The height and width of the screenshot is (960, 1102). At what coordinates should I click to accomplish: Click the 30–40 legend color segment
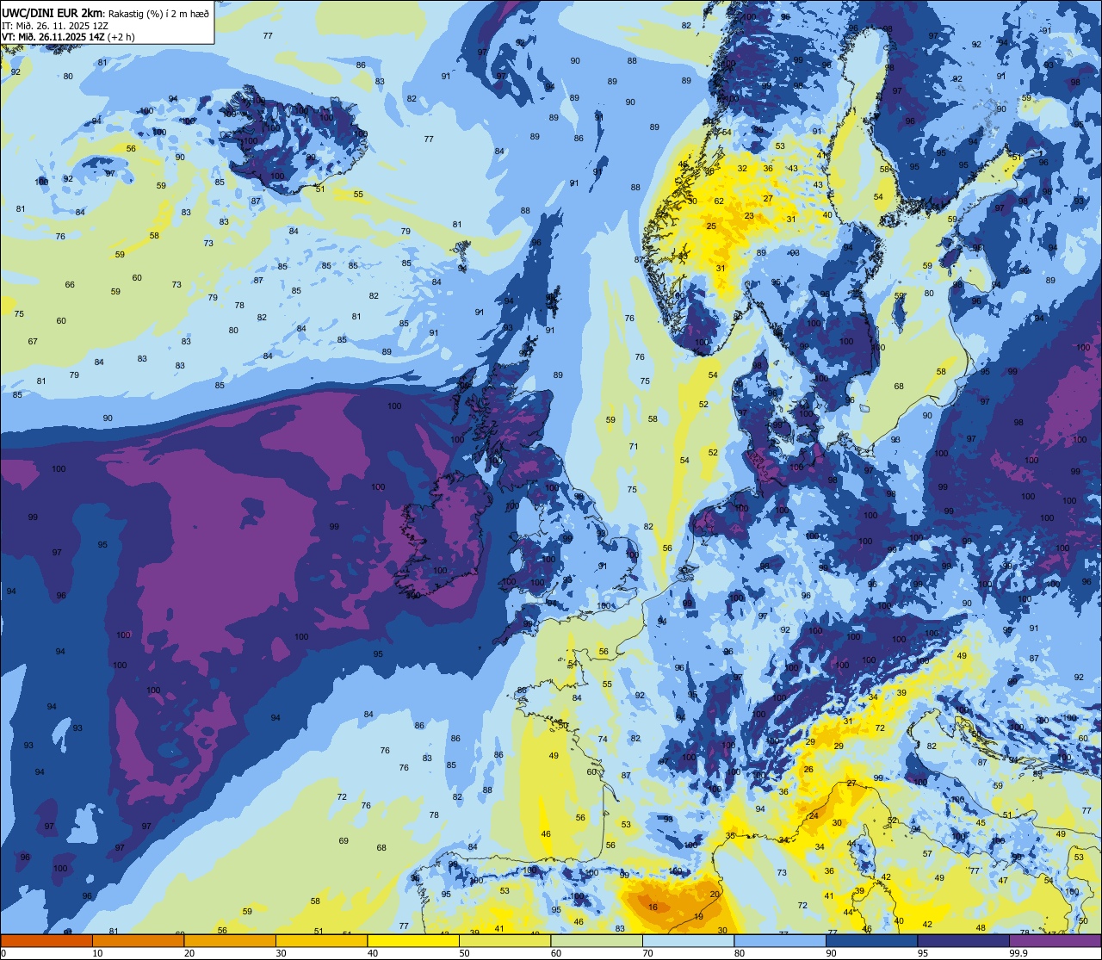point(321,940)
